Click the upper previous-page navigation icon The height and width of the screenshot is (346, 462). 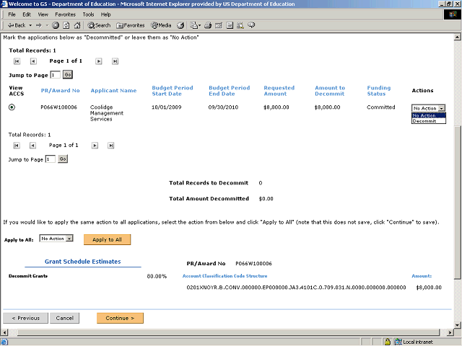pos(33,61)
